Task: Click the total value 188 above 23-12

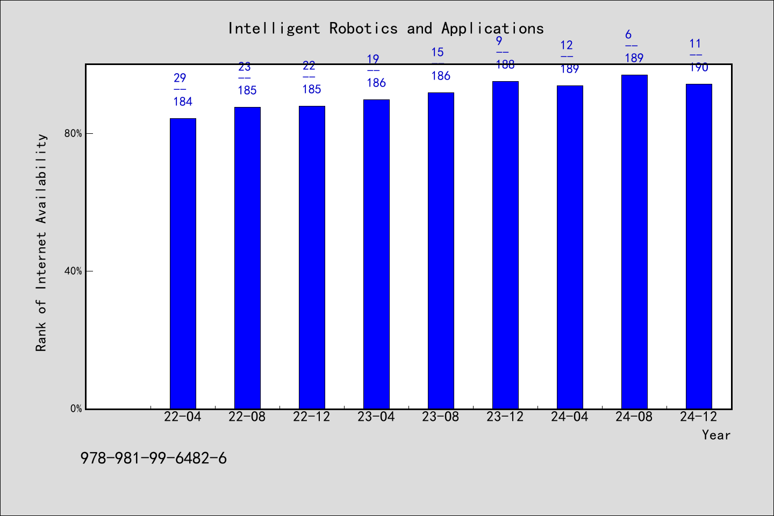Action: pyautogui.click(x=505, y=64)
